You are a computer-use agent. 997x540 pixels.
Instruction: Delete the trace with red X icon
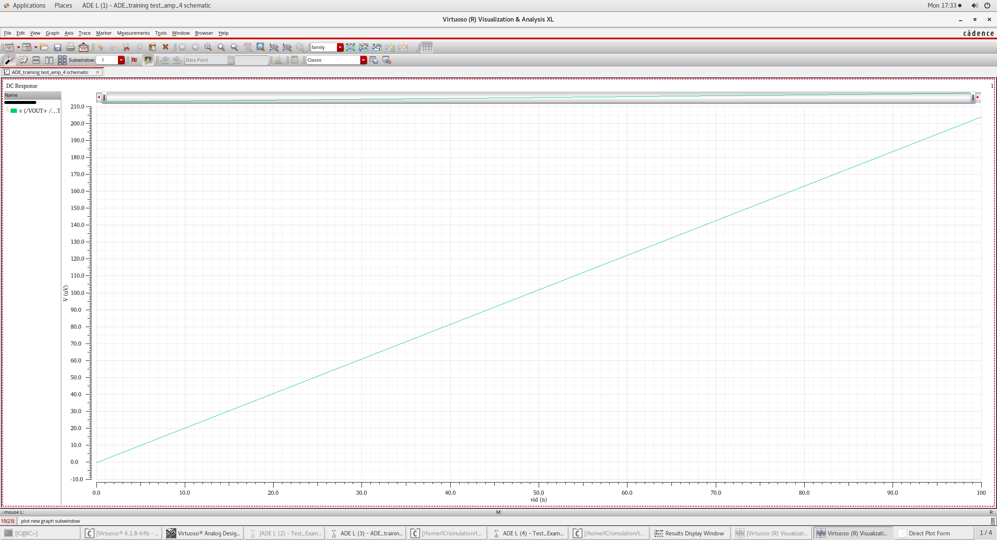click(166, 47)
